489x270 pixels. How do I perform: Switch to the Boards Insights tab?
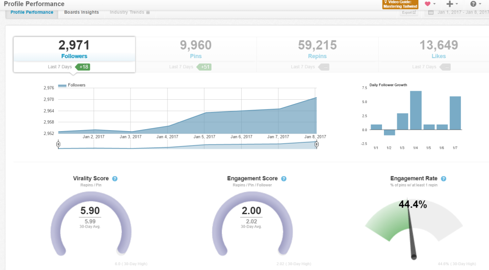coord(81,12)
